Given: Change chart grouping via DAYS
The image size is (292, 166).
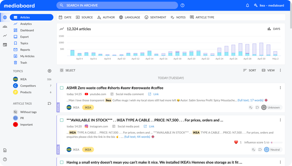Looking at the screenshot, I should [x=274, y=29].
